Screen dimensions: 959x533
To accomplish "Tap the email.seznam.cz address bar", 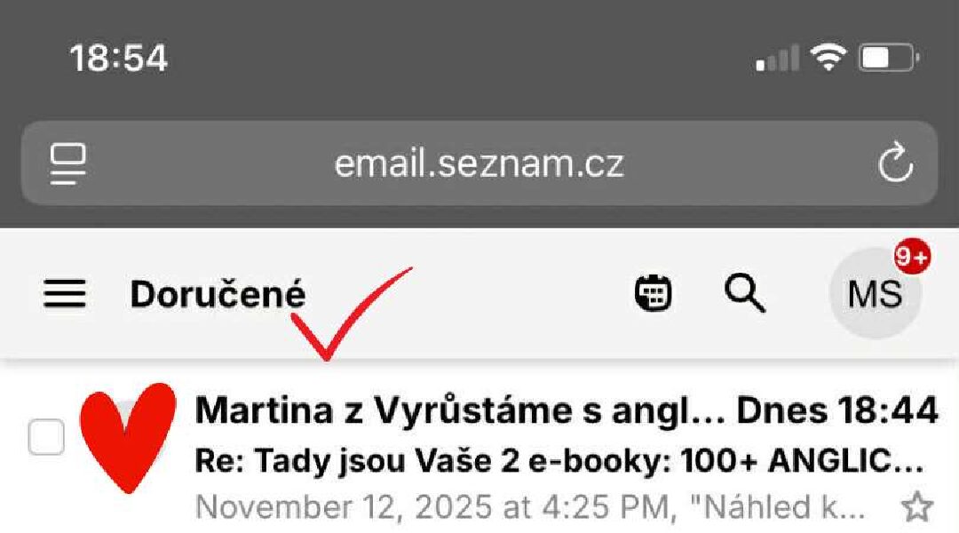I will (479, 163).
